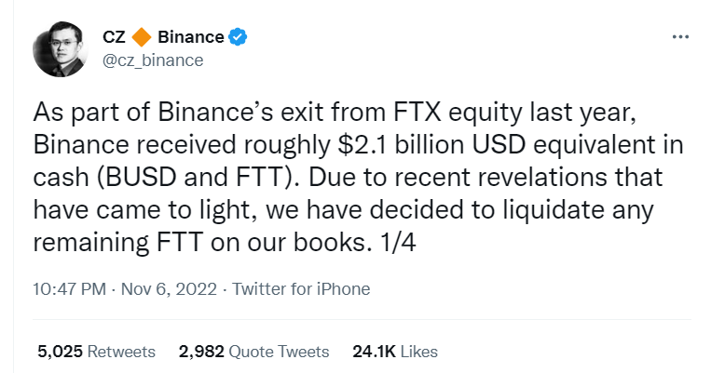
Task: Click the Binance text in display name
Action: (191, 37)
